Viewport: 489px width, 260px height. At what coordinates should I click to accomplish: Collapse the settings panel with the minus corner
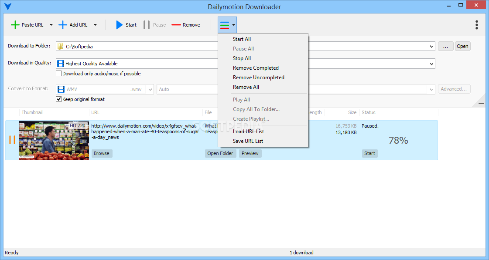tap(481, 103)
